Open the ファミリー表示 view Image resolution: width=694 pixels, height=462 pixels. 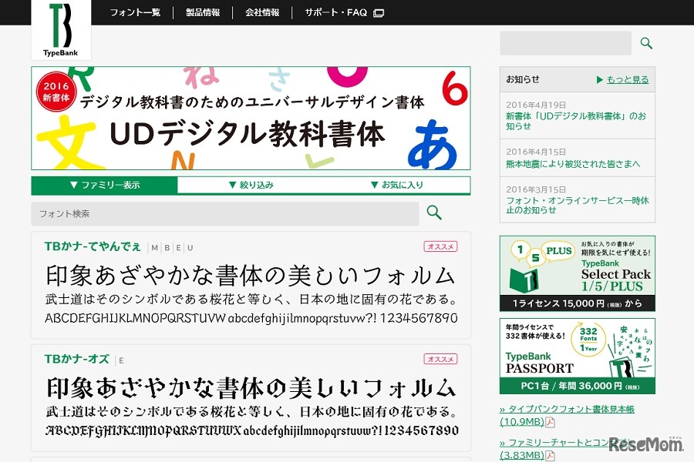(104, 185)
